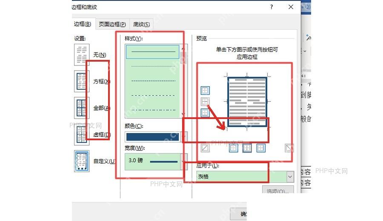
Task: Toggle the inside horizontal border button
Action: (205, 102)
